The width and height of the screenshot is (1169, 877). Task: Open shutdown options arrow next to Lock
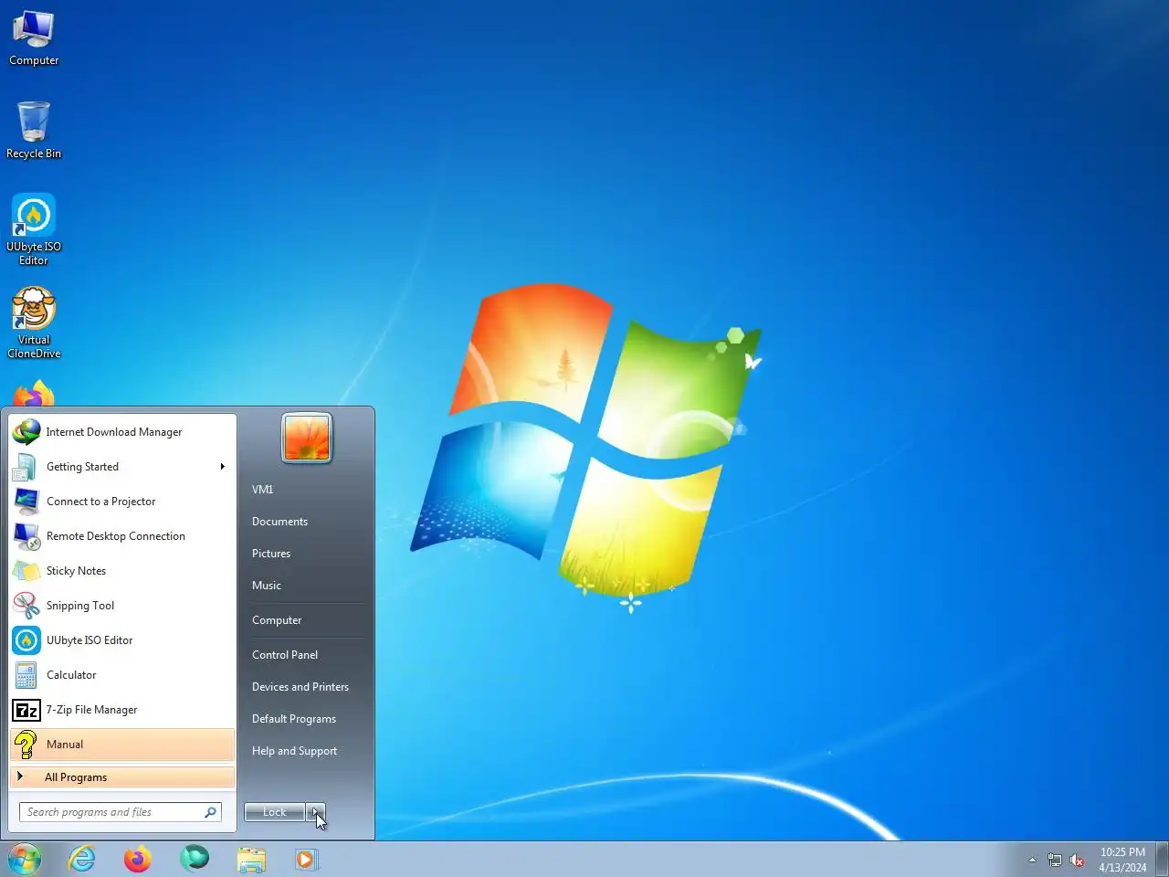tap(316, 812)
